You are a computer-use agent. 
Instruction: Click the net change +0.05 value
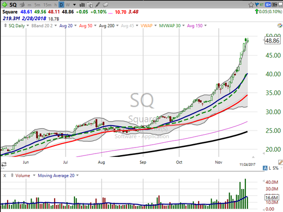click(x=82, y=12)
